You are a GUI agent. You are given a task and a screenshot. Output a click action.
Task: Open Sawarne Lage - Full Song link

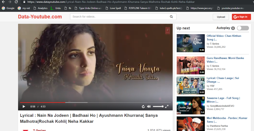coord(223,100)
